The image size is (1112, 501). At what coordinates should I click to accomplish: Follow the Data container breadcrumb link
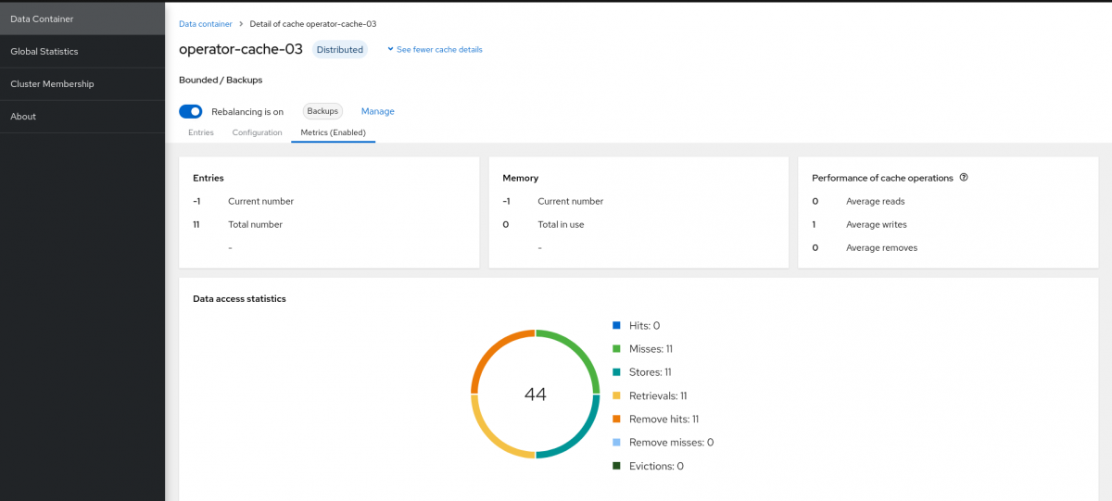(x=204, y=23)
